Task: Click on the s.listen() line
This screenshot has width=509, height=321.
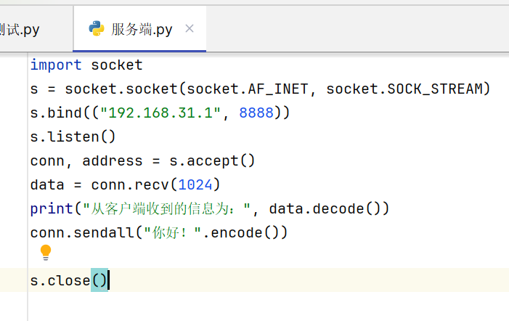Action: point(73,137)
